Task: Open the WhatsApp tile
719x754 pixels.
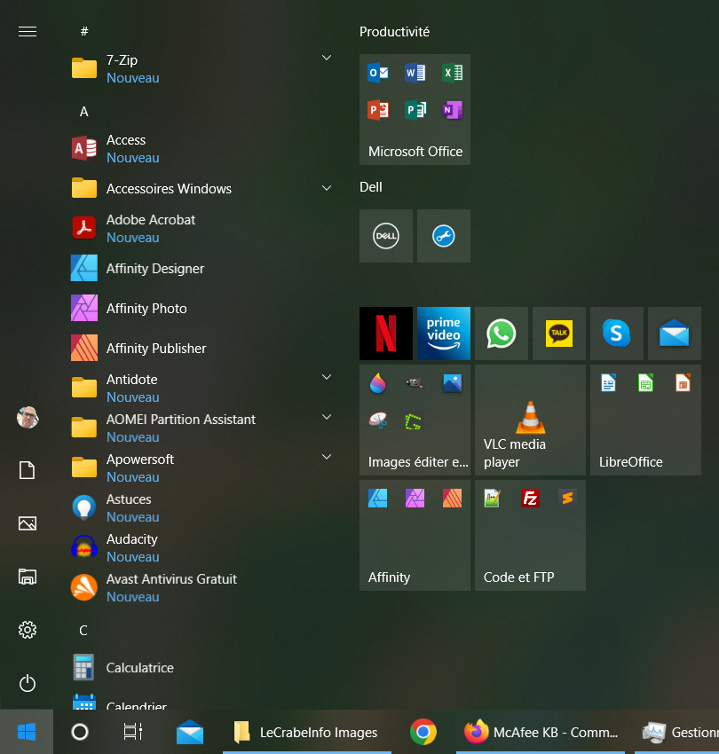Action: pos(502,334)
